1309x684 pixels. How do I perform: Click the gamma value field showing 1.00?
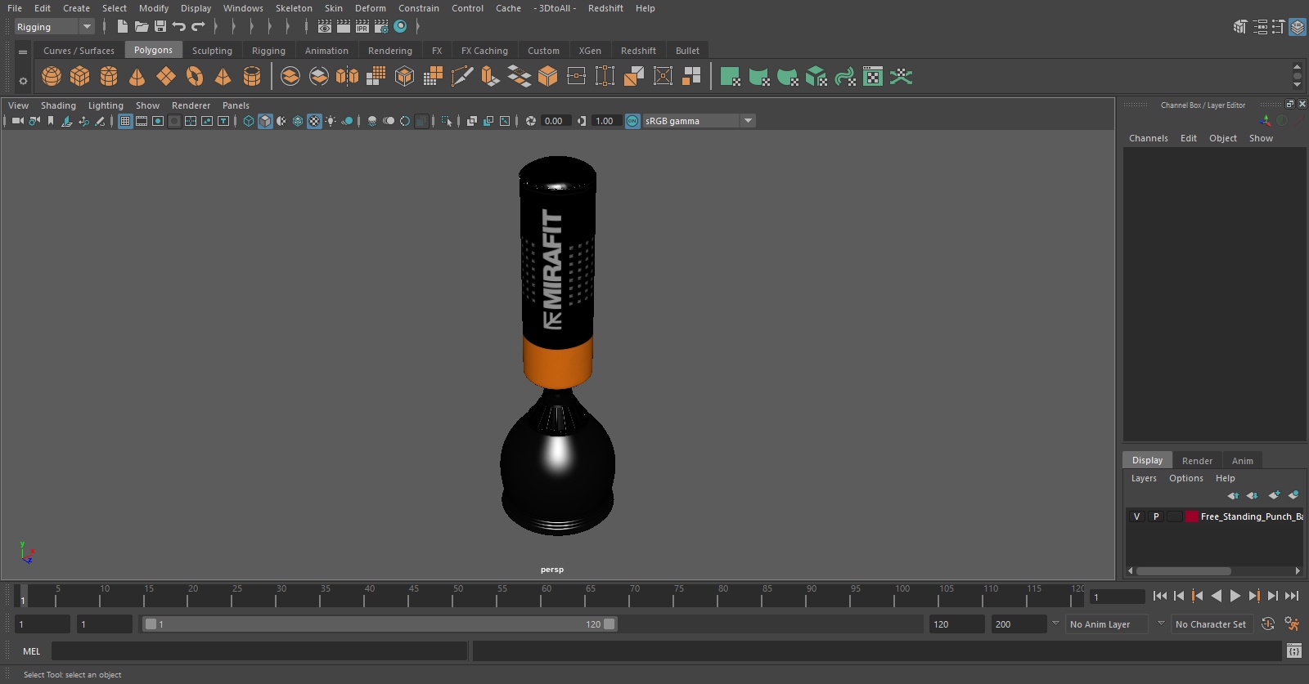coord(605,121)
